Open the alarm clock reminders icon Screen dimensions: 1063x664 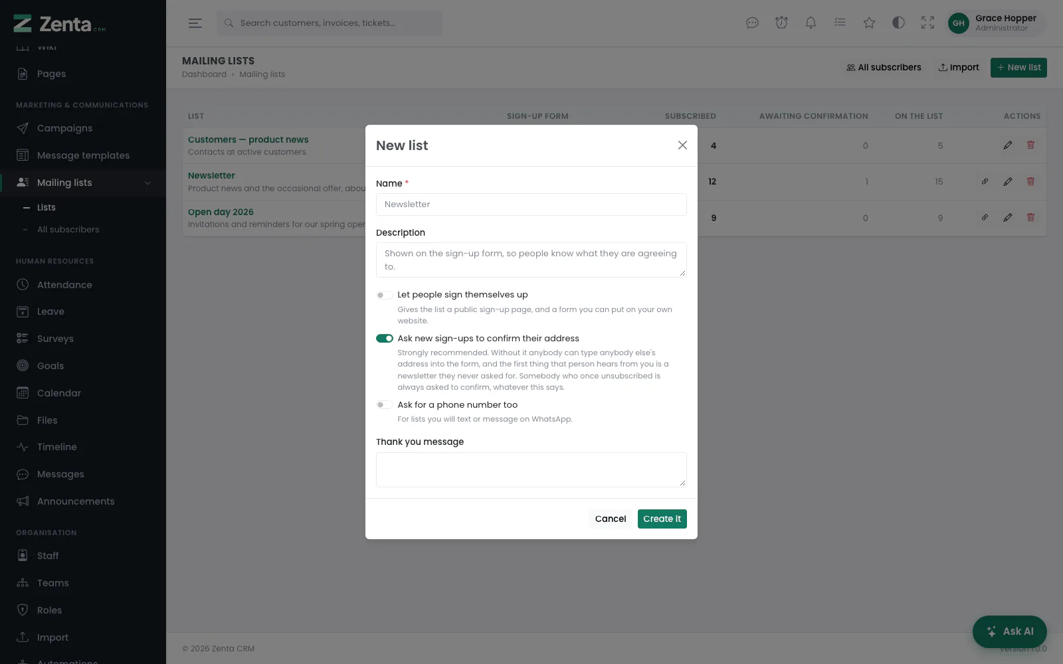(781, 23)
